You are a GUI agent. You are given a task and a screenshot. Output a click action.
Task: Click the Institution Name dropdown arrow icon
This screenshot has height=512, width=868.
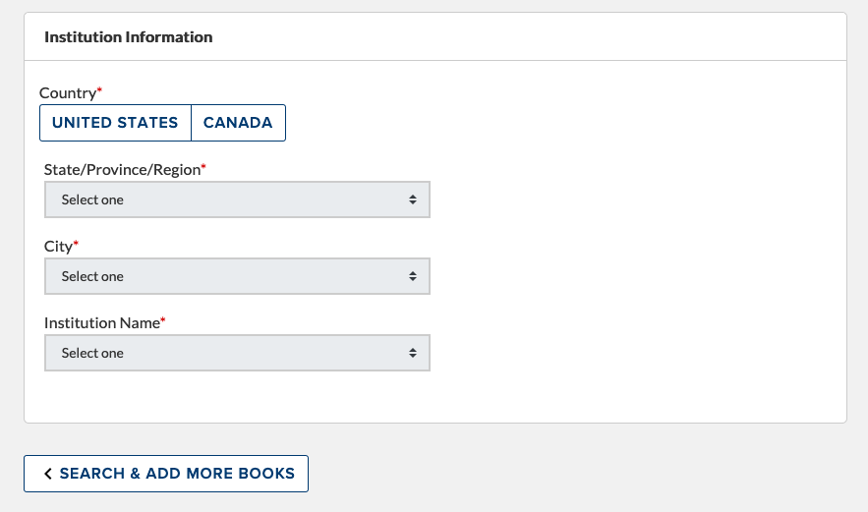pos(413,353)
